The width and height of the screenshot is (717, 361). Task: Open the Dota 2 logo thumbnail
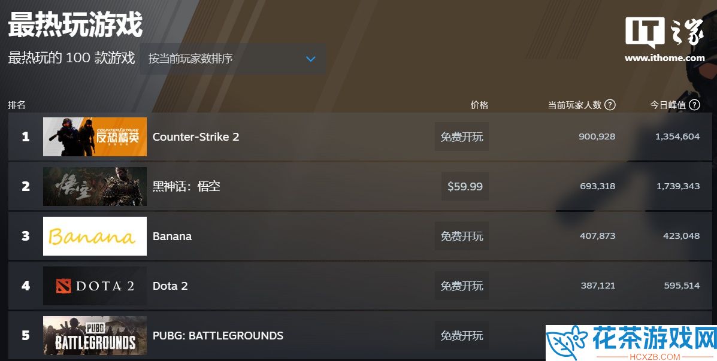pos(95,286)
